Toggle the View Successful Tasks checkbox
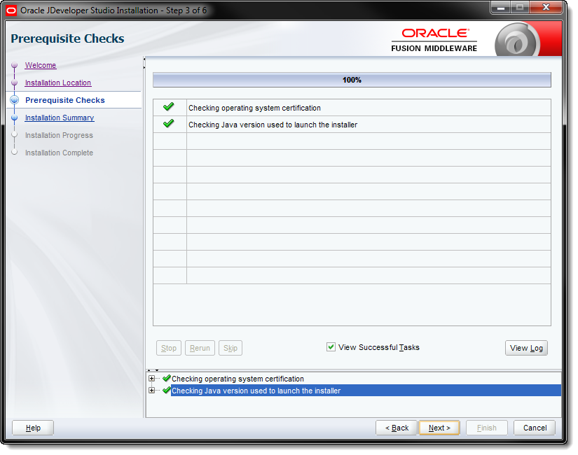This screenshot has height=455, width=578. (x=331, y=347)
